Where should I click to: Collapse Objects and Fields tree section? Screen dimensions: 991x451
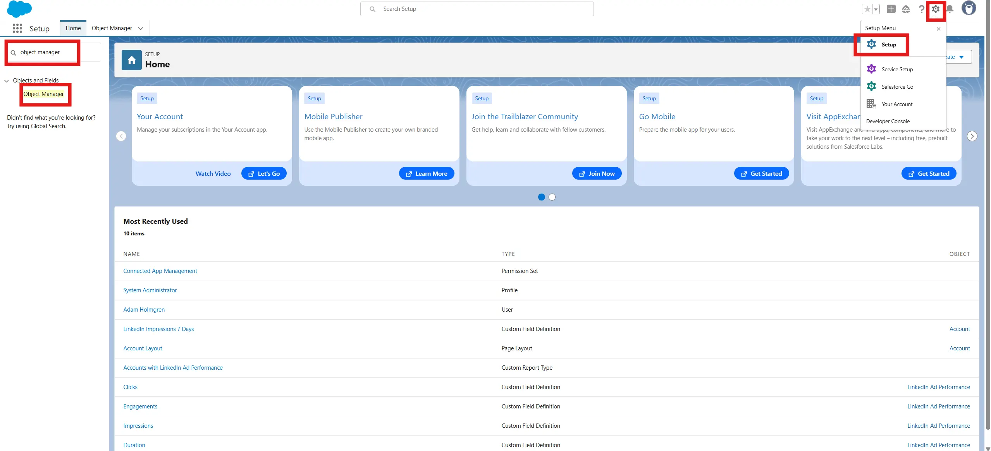[x=7, y=81]
